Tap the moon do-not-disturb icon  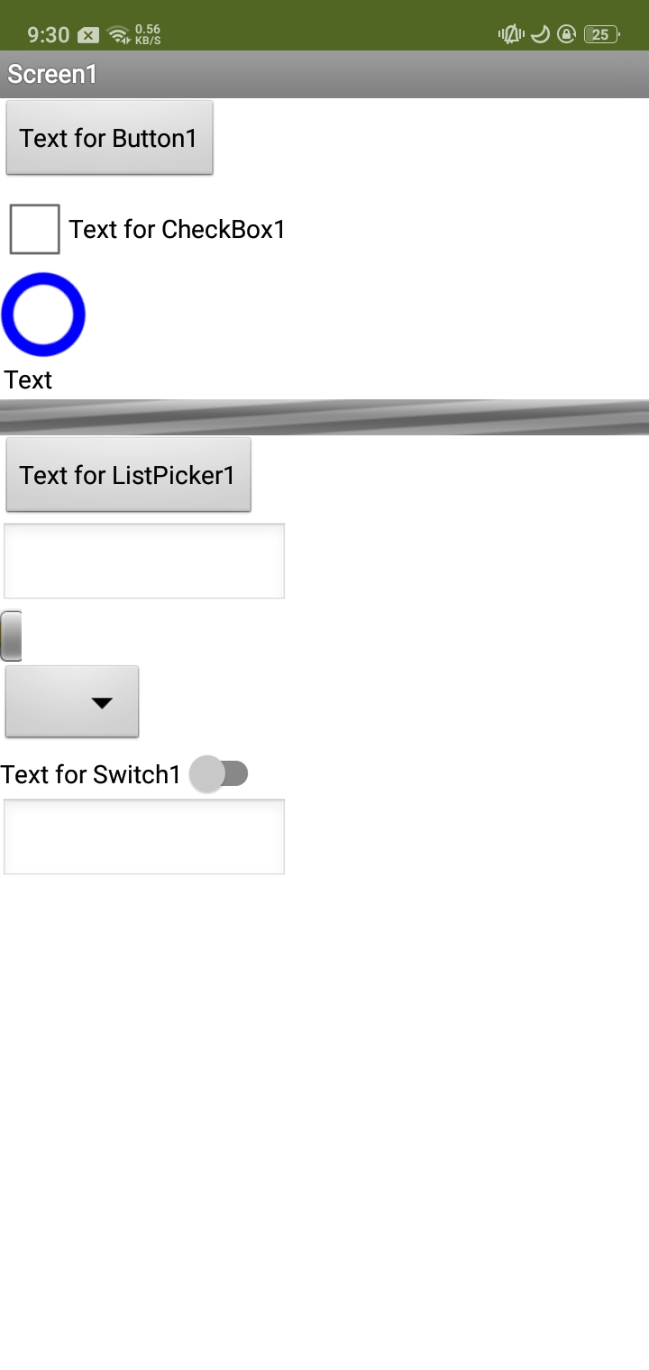pyautogui.click(x=540, y=34)
